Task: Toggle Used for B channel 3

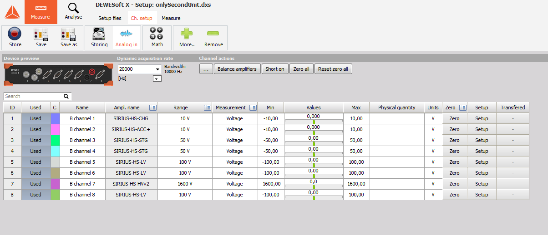Action: click(x=36, y=140)
